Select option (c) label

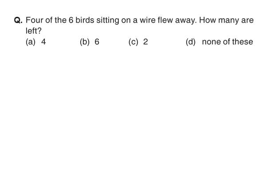133,42
